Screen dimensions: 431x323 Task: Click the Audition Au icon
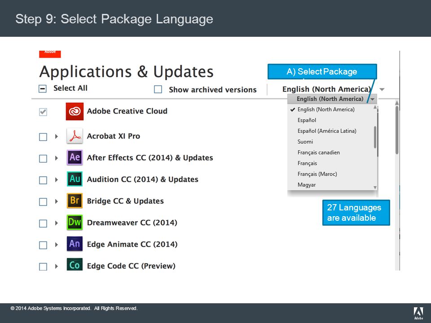click(75, 179)
